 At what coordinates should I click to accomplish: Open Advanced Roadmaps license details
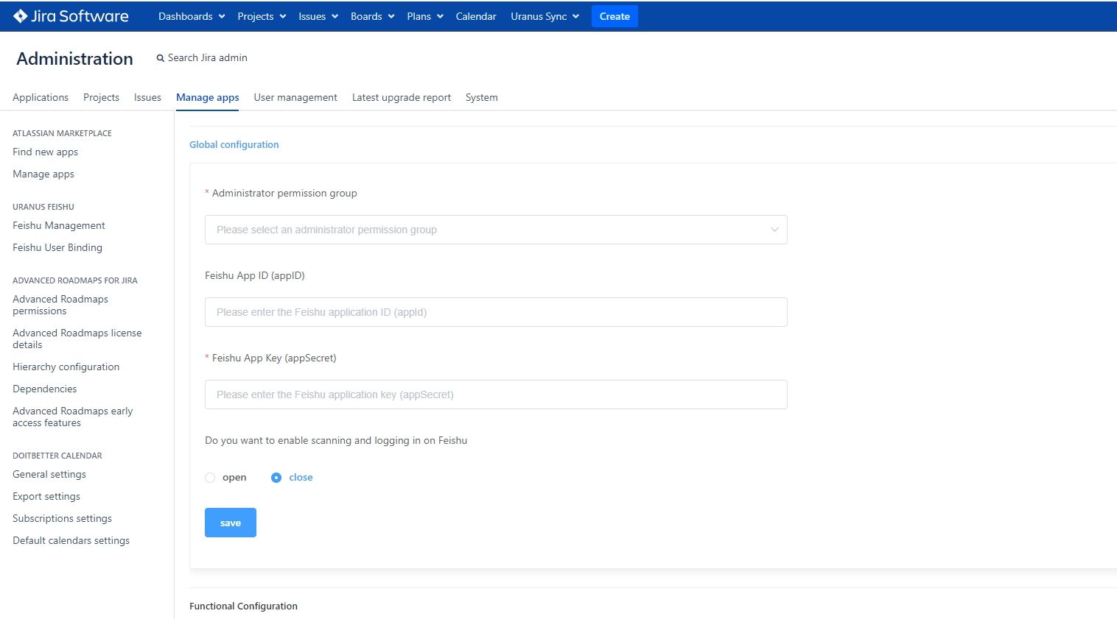click(77, 339)
